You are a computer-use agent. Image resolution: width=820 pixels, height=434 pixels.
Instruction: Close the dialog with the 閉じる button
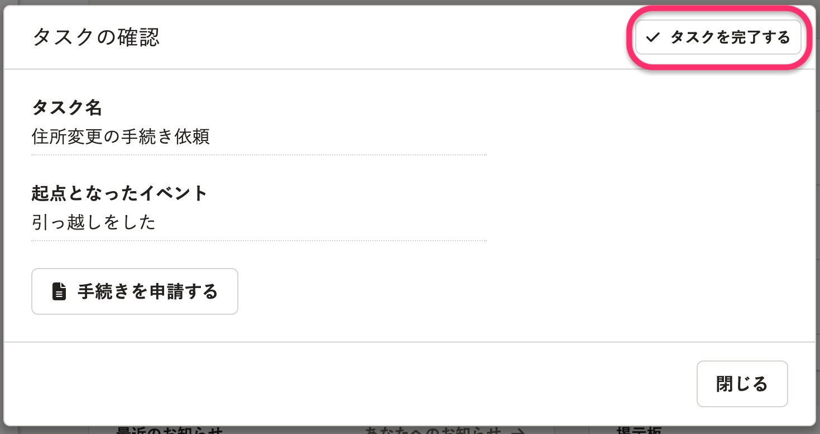click(x=742, y=384)
